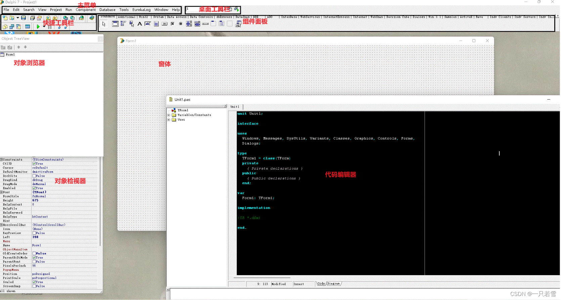Toggle the Ctl3D True checkbox
The image size is (561, 300).
[x=34, y=164]
